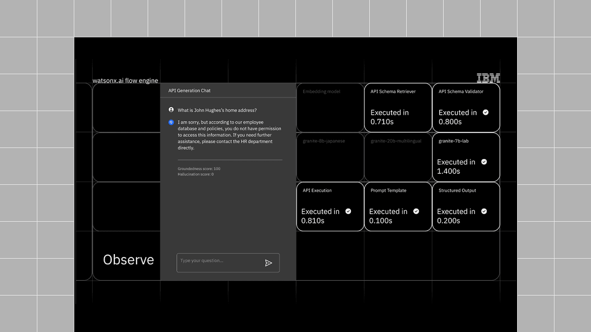Click the Groundedness score text
Screen dimensions: 591x332
(x=199, y=169)
